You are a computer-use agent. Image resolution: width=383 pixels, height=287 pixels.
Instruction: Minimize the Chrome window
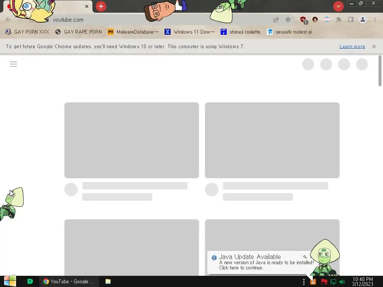352,3
